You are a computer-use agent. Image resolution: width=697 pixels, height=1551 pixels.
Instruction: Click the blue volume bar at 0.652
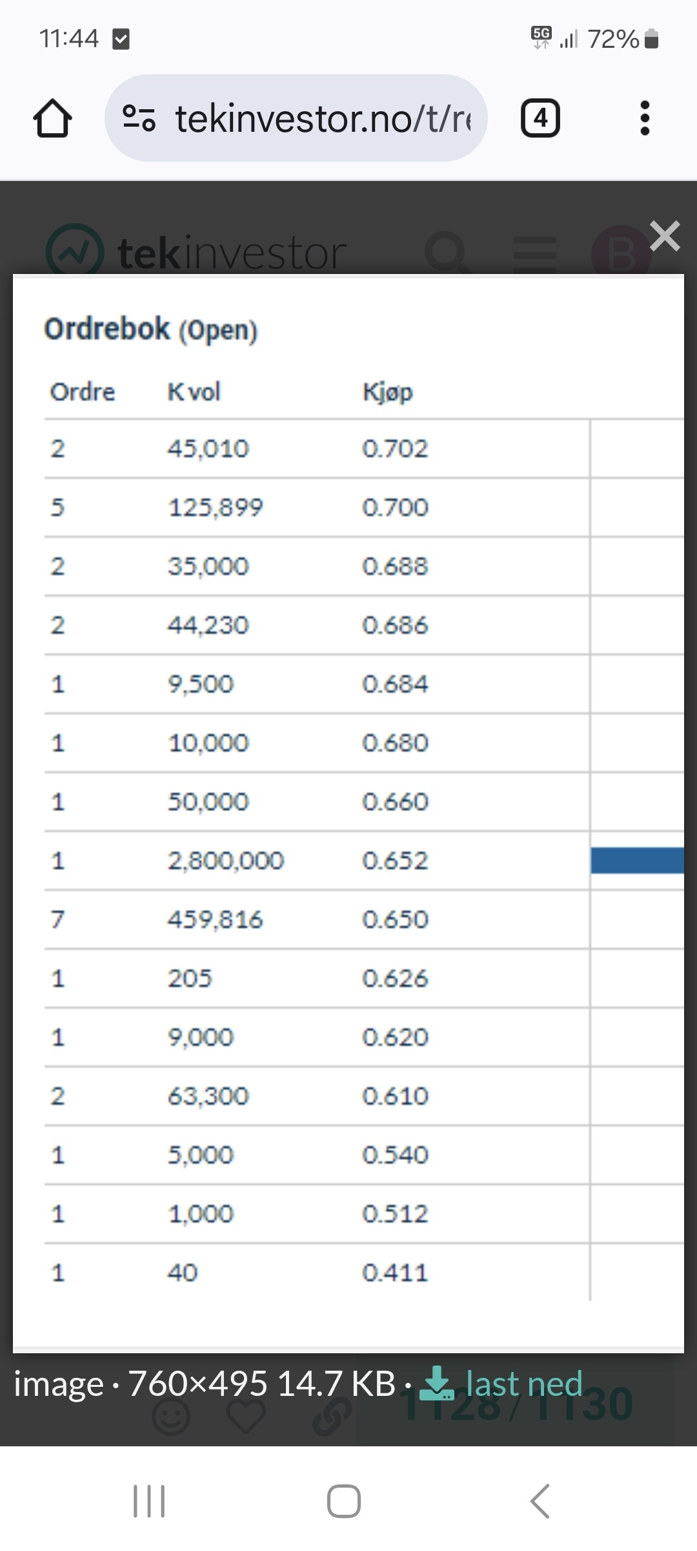637,860
